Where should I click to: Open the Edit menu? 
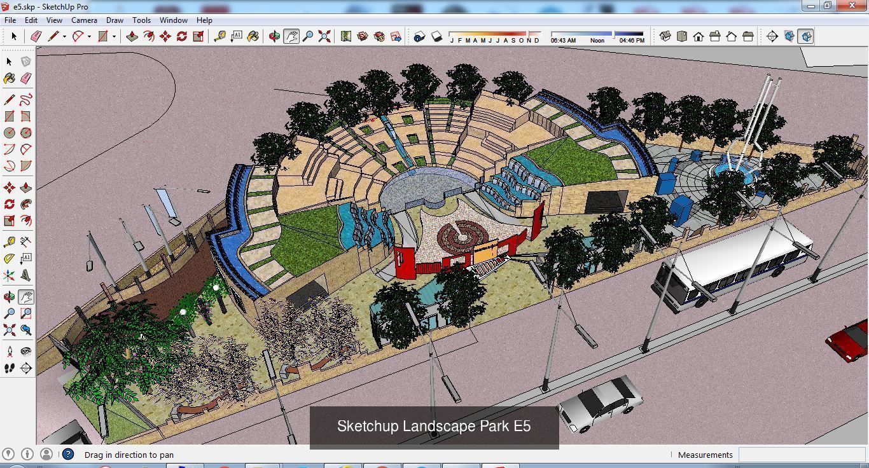pos(31,20)
